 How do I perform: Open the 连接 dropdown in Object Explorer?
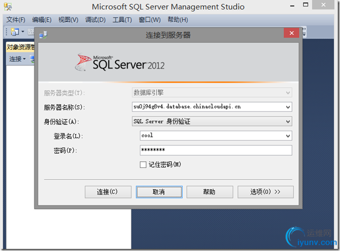(x=17, y=59)
